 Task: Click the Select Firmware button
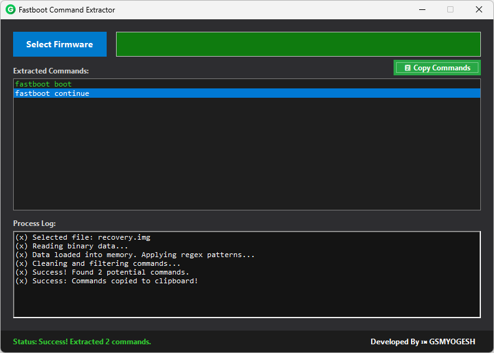(60, 44)
